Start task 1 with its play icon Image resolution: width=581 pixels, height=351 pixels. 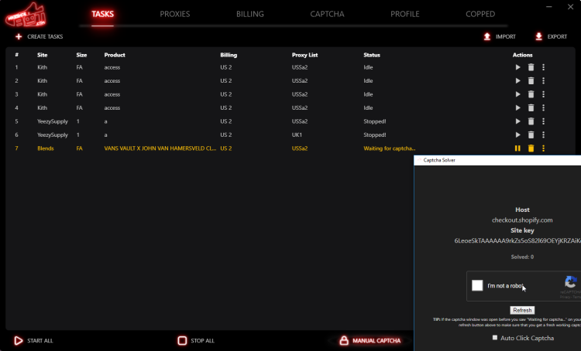(x=517, y=67)
